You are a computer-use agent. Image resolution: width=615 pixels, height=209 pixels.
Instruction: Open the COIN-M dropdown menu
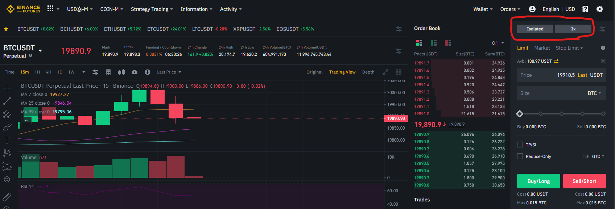pos(112,9)
